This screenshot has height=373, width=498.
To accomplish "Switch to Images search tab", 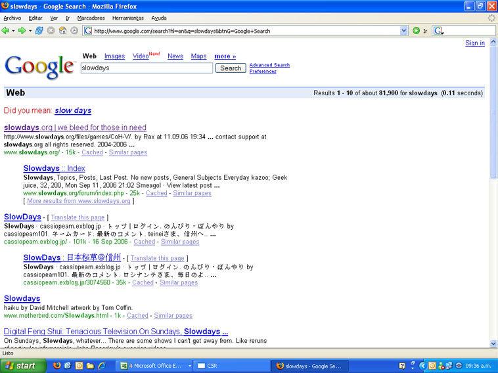I will coord(114,56).
